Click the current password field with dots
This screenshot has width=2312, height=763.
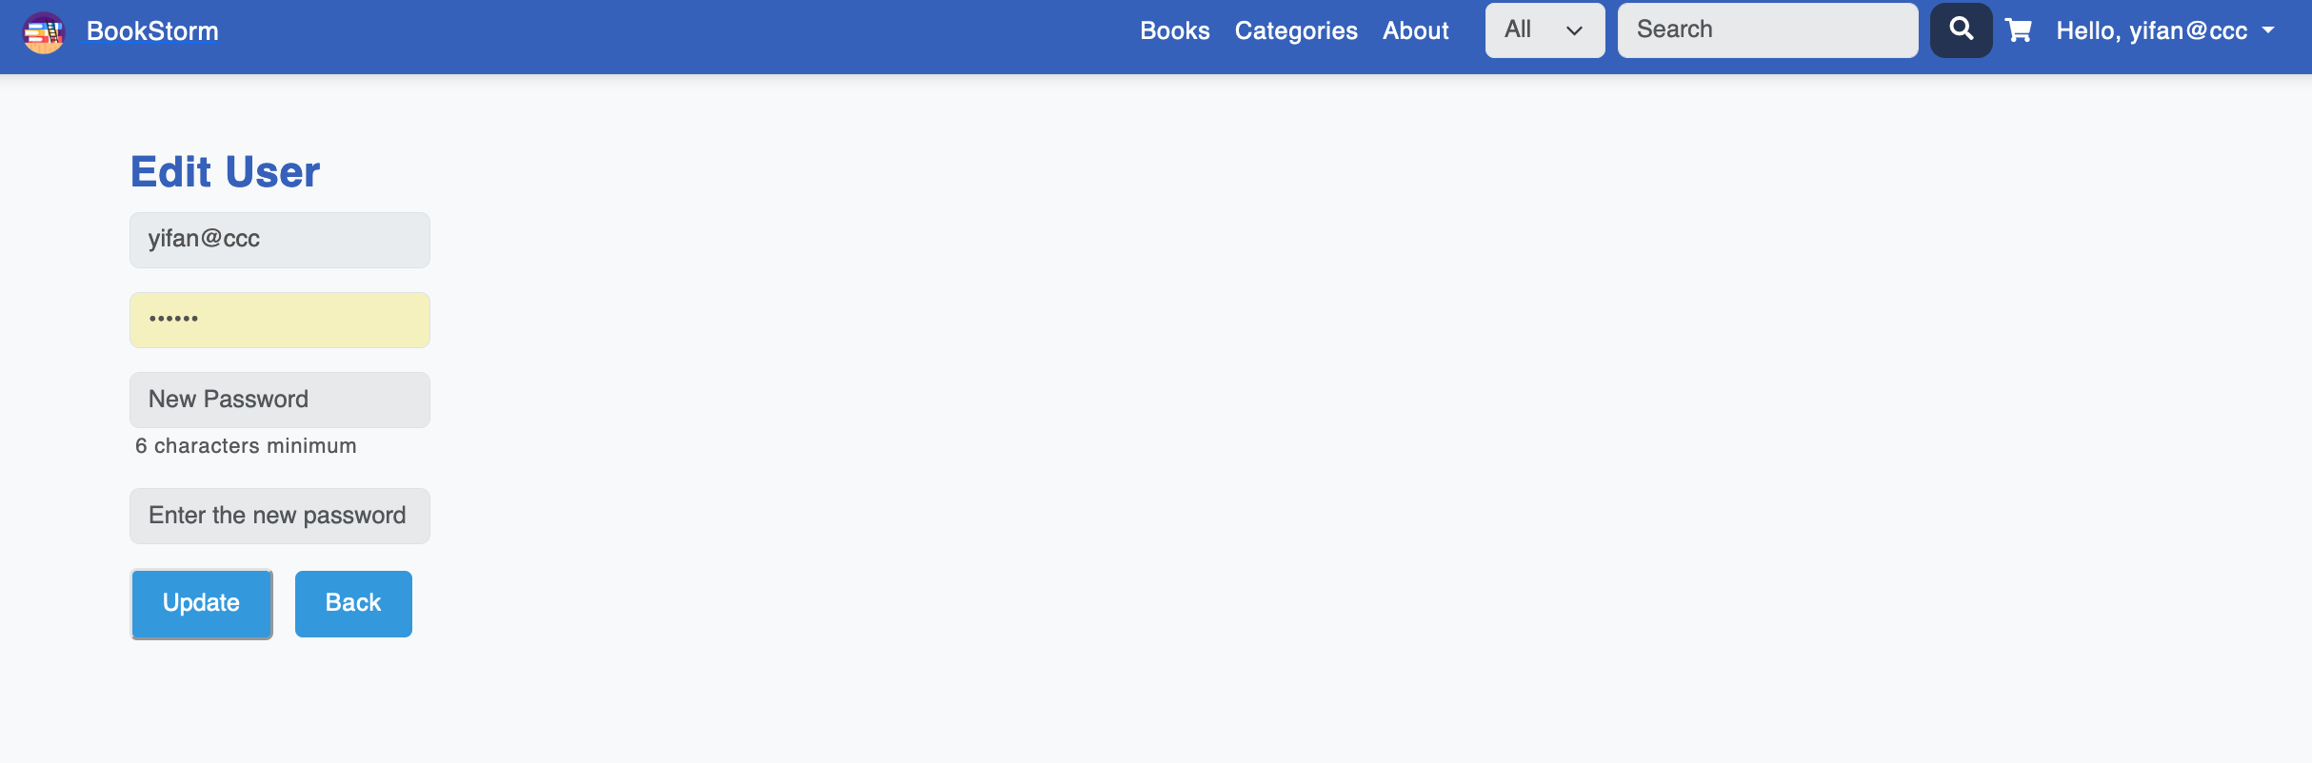tap(280, 320)
